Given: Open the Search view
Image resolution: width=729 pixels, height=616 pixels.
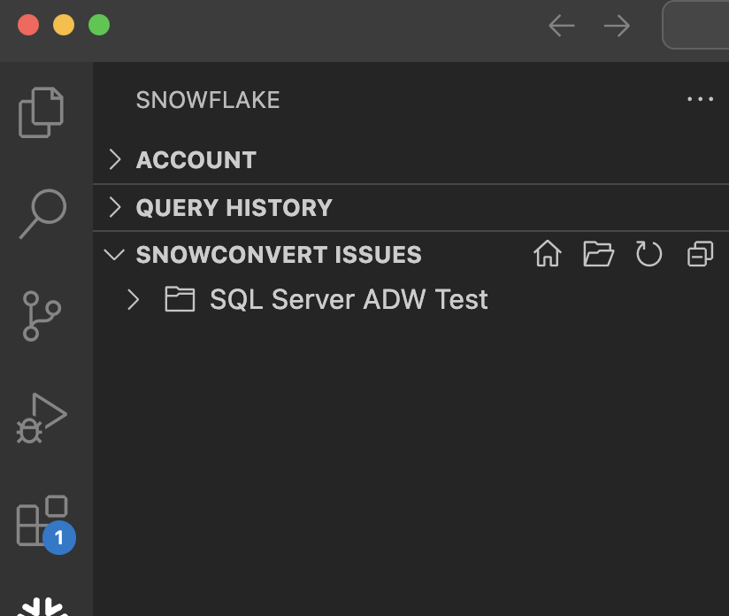Looking at the screenshot, I should click(43, 212).
